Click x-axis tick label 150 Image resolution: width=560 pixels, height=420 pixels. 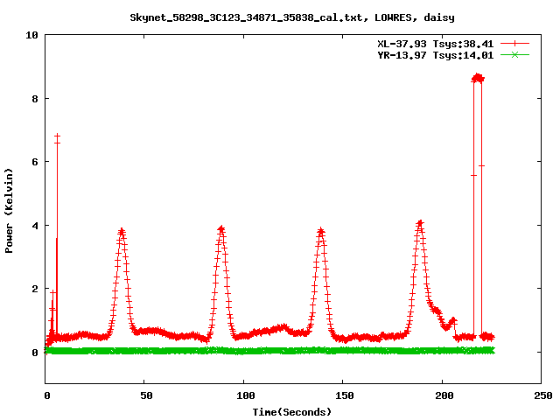tap(344, 395)
